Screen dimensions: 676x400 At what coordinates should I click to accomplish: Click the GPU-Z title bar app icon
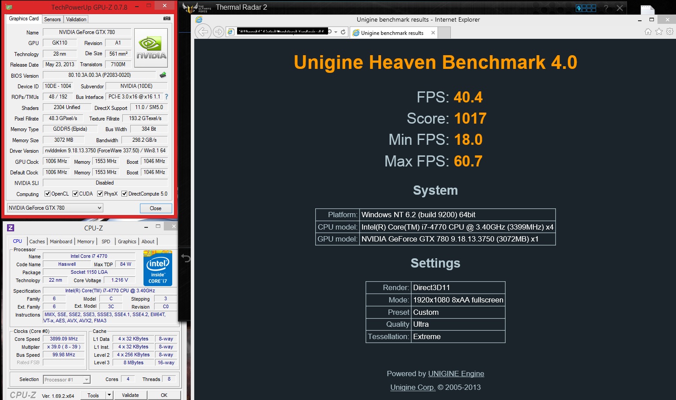[x=9, y=7]
